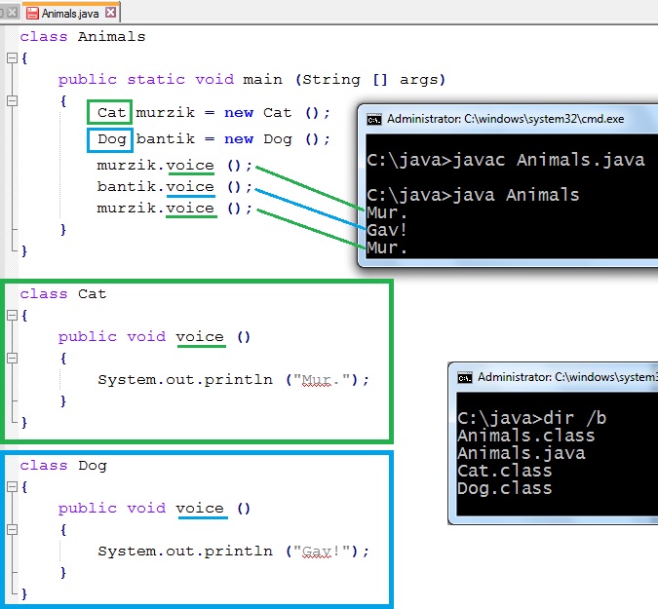The image size is (658, 609).
Task: Click title bar of javac cmd window
Action: pyautogui.click(x=510, y=119)
